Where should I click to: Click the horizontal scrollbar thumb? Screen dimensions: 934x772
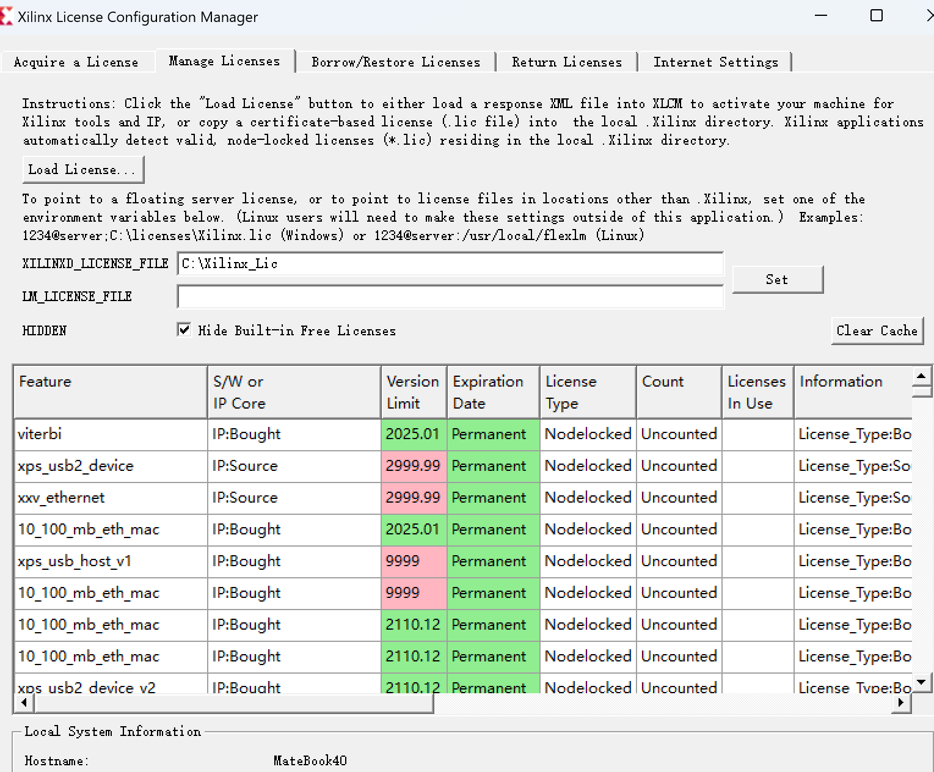pyautogui.click(x=233, y=703)
